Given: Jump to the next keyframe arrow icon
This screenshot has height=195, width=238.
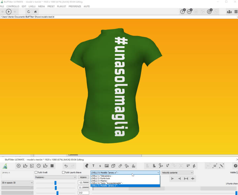Looking at the screenshot, I should pos(179,178).
